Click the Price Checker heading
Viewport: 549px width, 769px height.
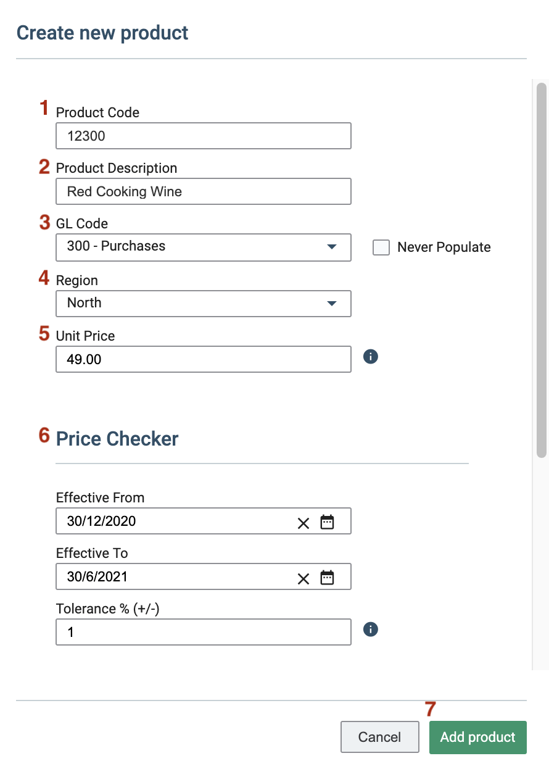(117, 439)
